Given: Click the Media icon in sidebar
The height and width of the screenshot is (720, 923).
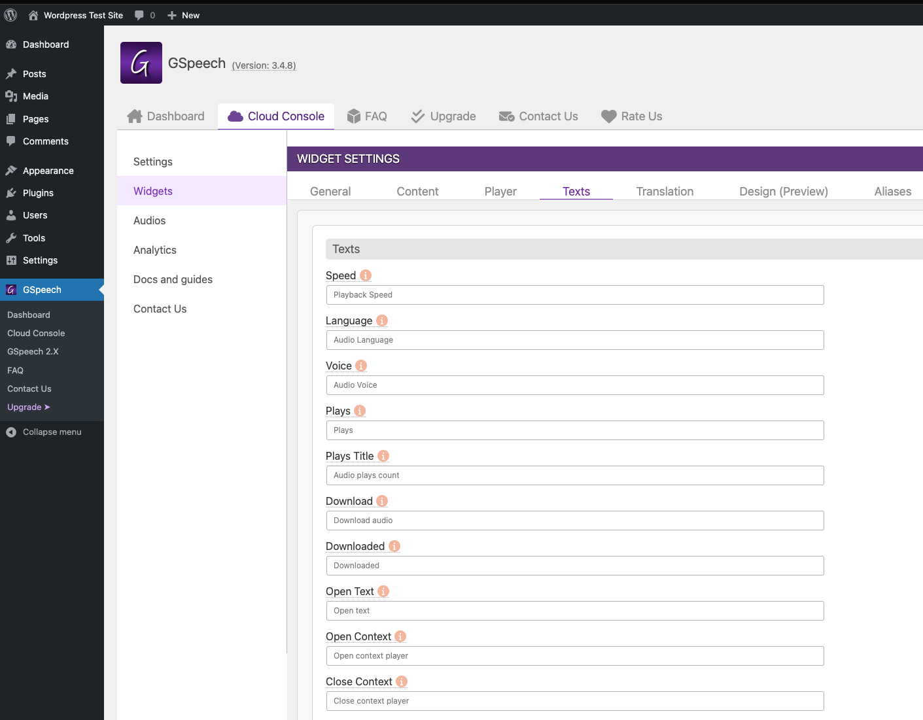Looking at the screenshot, I should click(11, 96).
